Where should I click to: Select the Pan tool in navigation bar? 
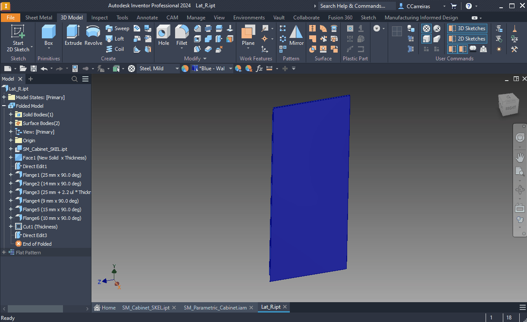coord(520,157)
